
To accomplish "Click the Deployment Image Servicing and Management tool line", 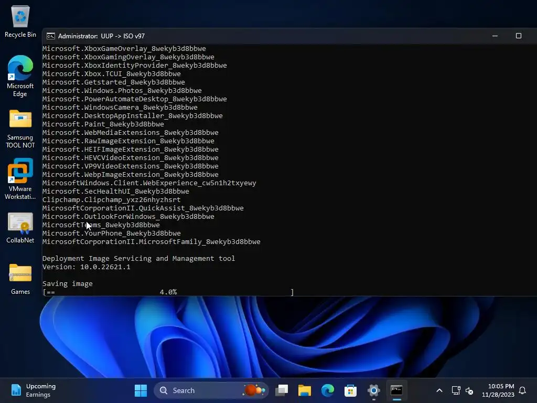I will point(138,258).
